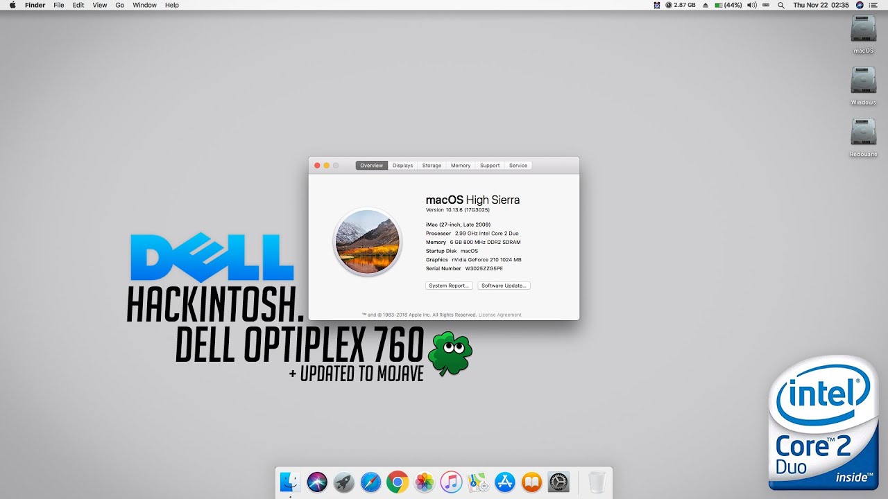Open System Preferences from the Dock
This screenshot has width=888, height=499.
pos(558,482)
